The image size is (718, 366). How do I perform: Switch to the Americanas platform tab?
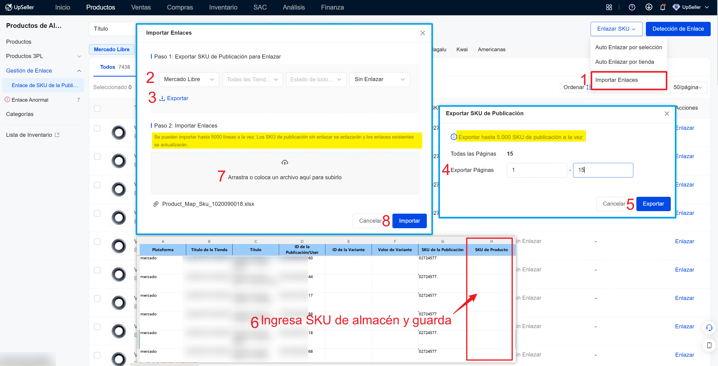[x=491, y=49]
